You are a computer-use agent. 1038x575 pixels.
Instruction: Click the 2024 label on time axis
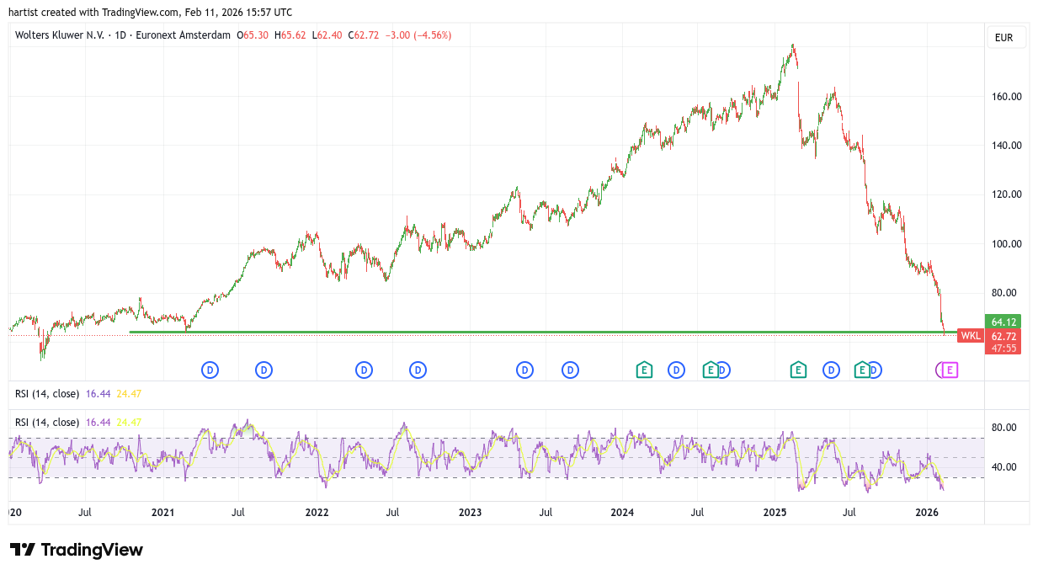(x=622, y=512)
